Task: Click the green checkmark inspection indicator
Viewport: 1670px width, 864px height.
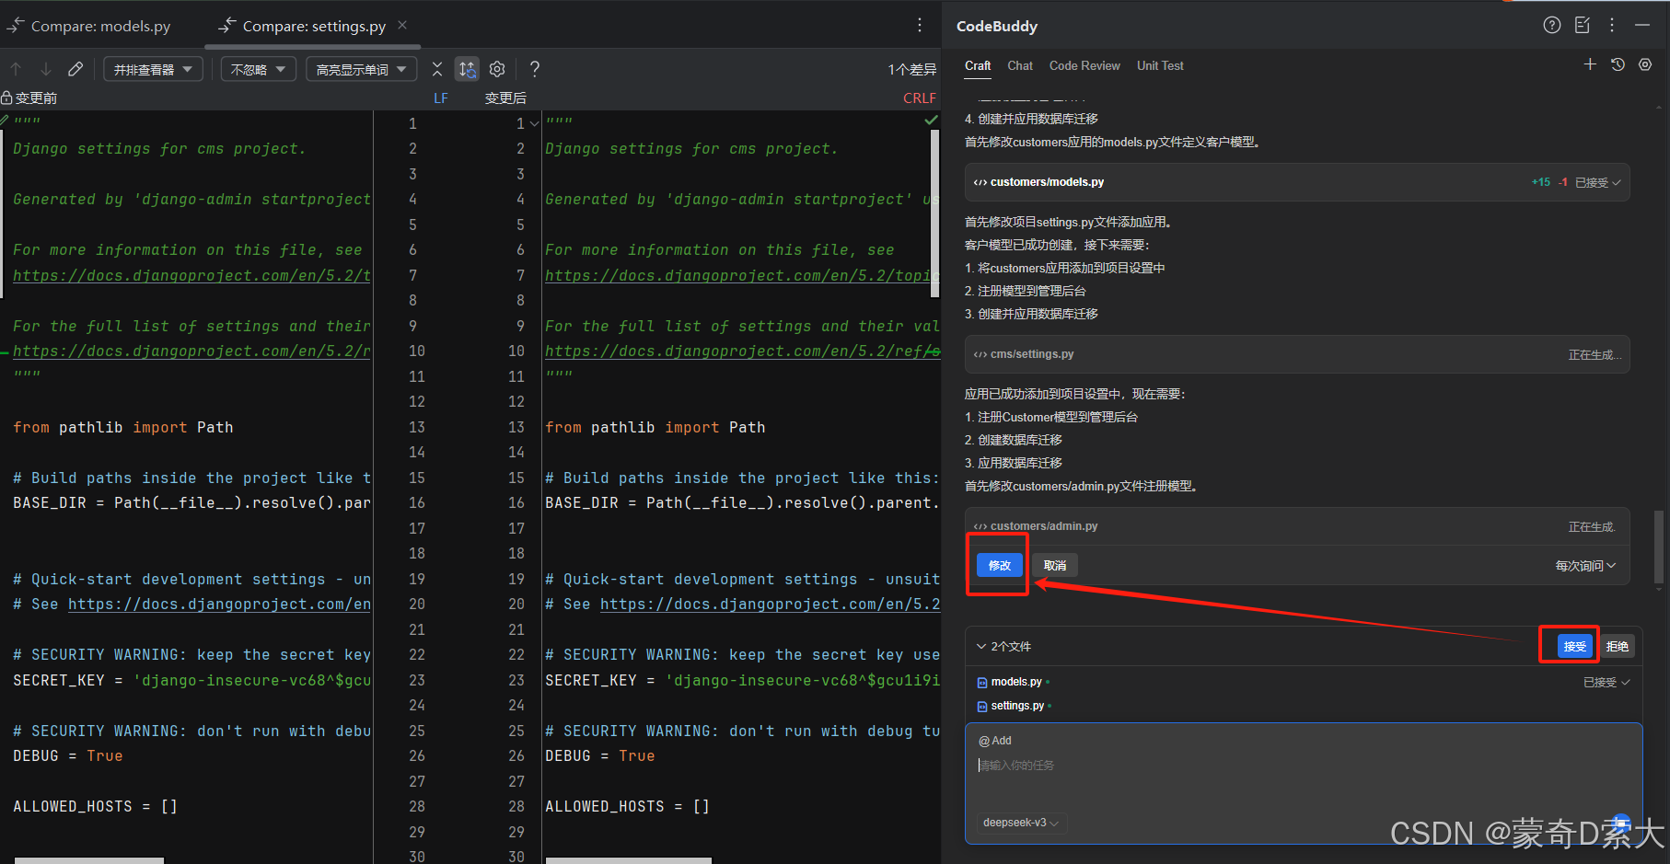Action: 931,120
